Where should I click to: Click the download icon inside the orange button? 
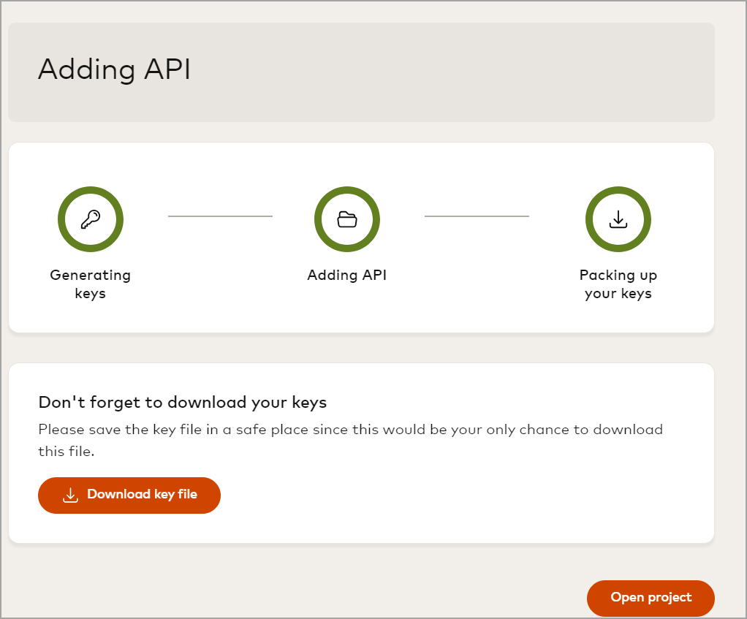70,495
